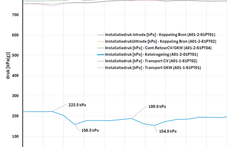Click the blue line local peak at 189.0 kPa

click(x=131, y=119)
